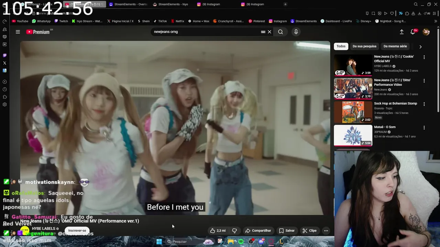
Task: Click the browser tab search magnifier icon
Action: pos(416,4)
